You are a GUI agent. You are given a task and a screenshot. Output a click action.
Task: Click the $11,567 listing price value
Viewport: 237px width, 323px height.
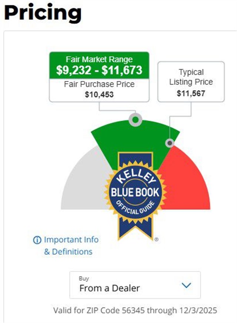191,93
